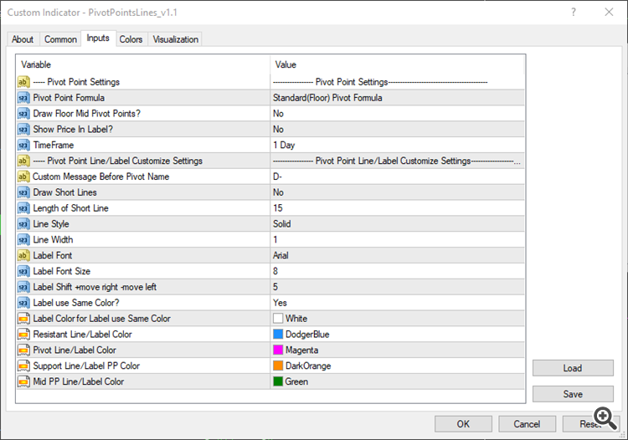The height and width of the screenshot is (440, 628).
Task: Edit the Line Width value 1
Action: pyautogui.click(x=397, y=240)
